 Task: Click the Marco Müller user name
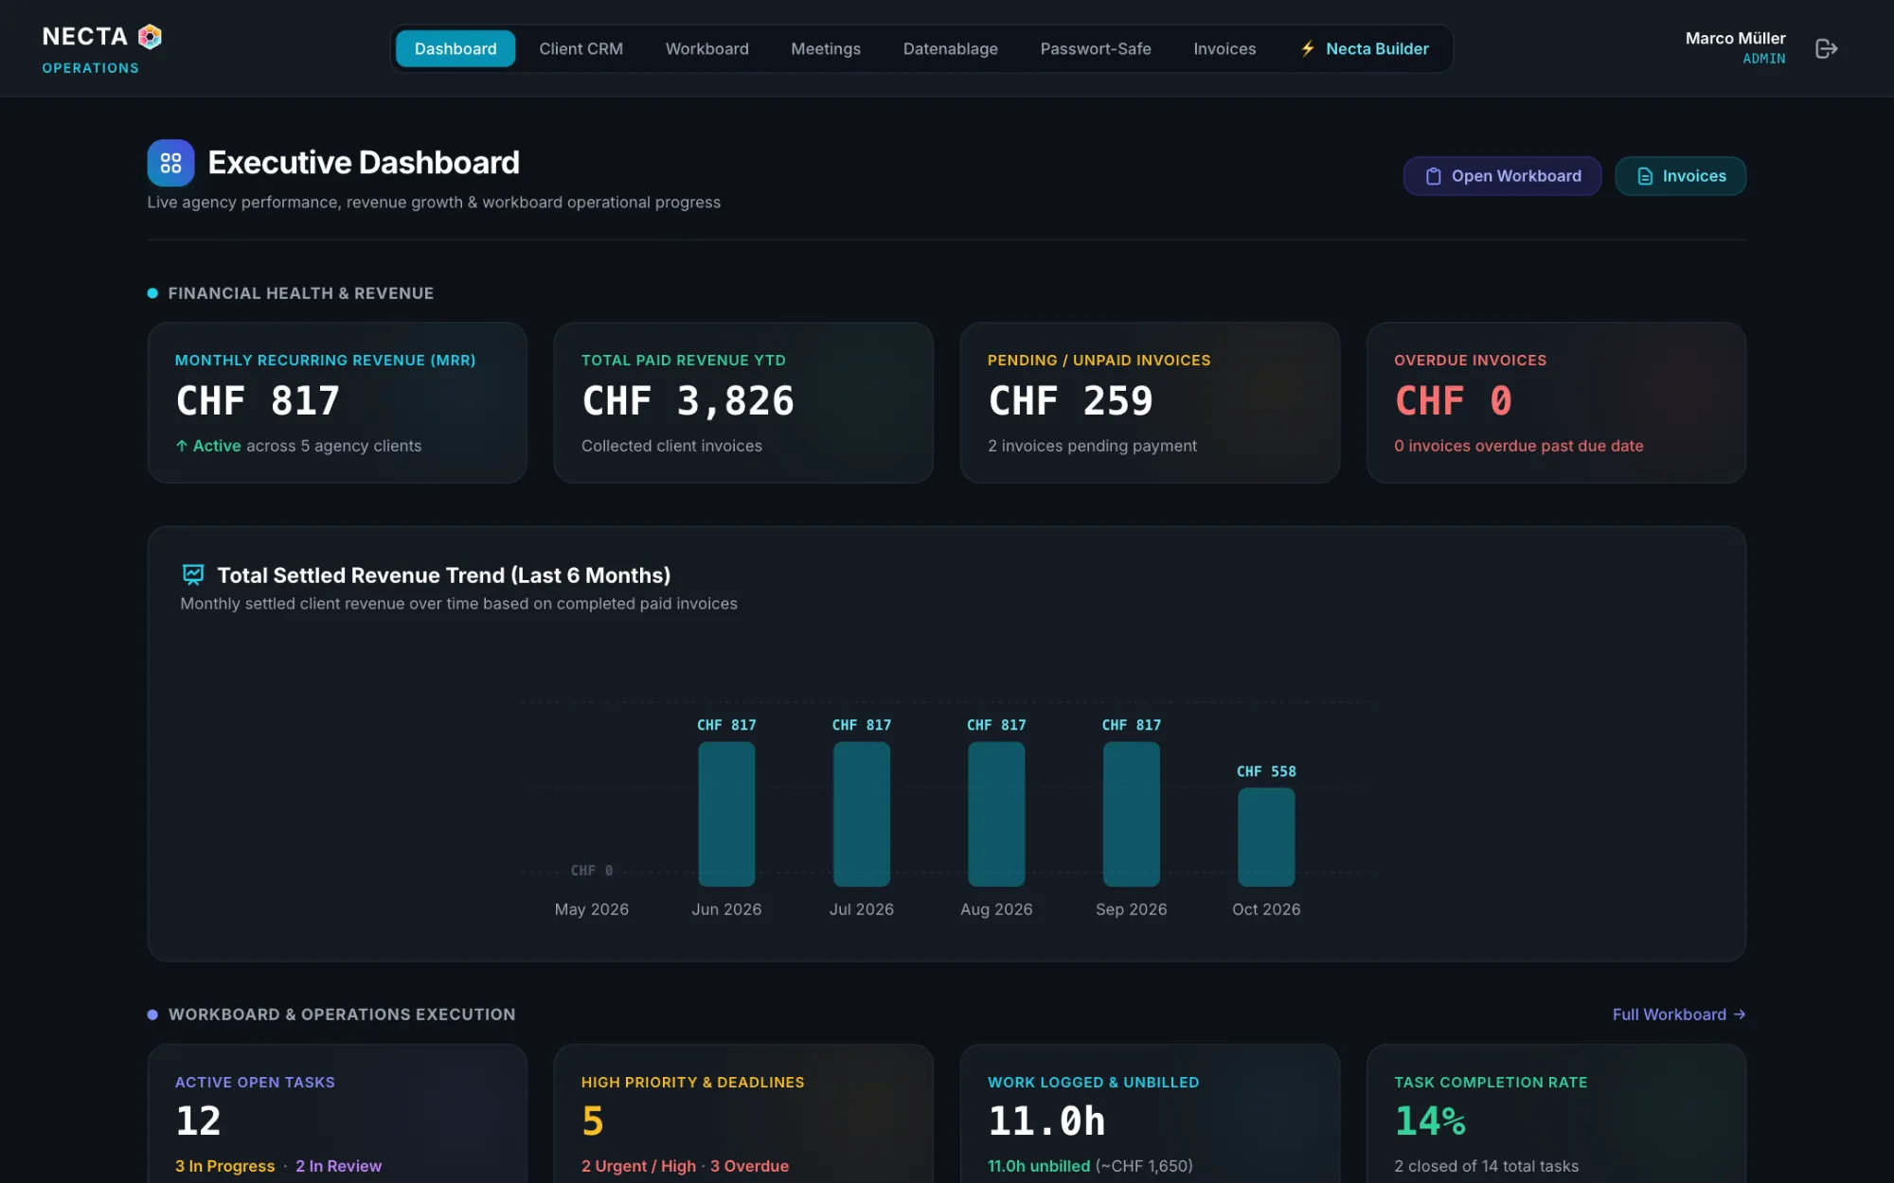1735,38
